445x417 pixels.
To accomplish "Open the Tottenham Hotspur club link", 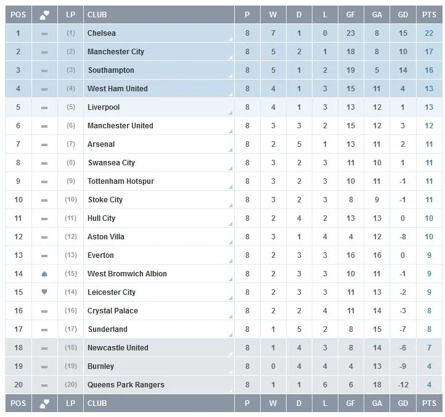I will point(121,181).
